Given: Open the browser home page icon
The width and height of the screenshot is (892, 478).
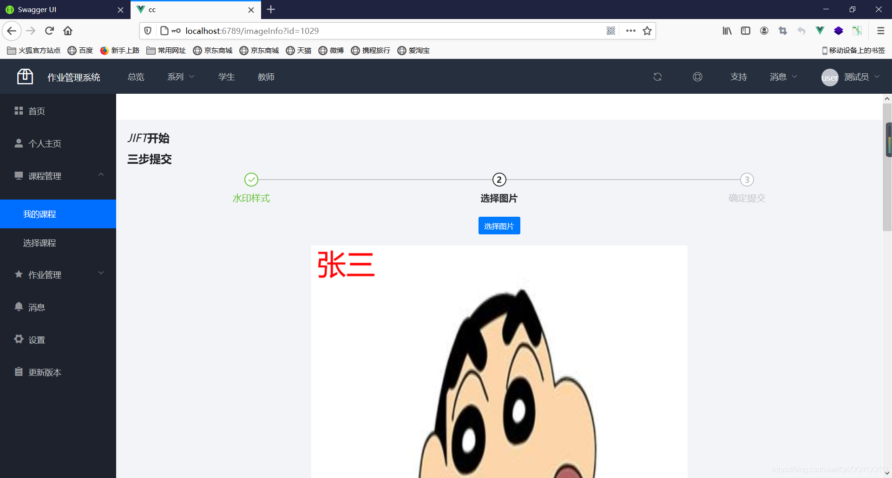Looking at the screenshot, I should point(68,31).
